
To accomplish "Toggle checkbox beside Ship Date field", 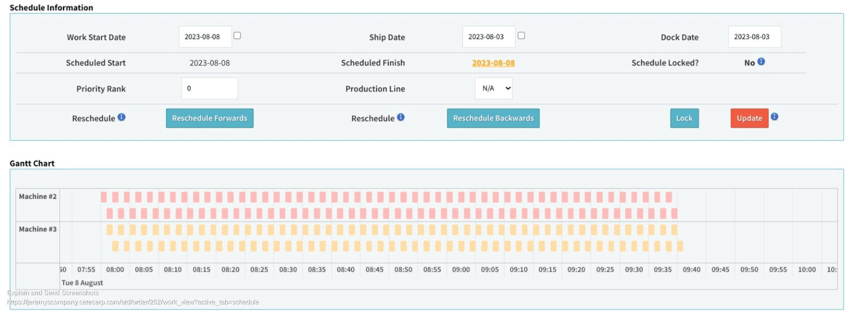I will 521,36.
